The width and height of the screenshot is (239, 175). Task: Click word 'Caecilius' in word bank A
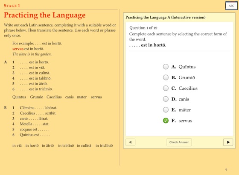[x=54, y=97]
